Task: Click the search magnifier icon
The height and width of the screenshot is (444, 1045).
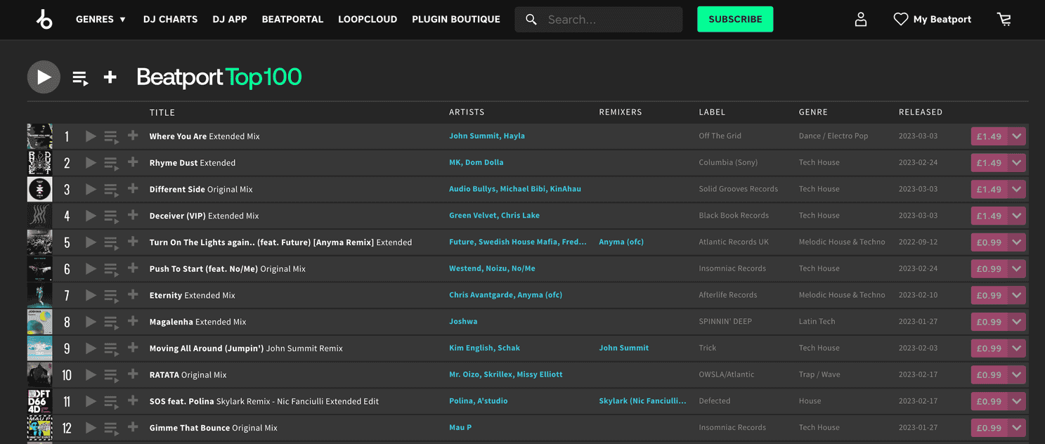Action: pyautogui.click(x=531, y=19)
